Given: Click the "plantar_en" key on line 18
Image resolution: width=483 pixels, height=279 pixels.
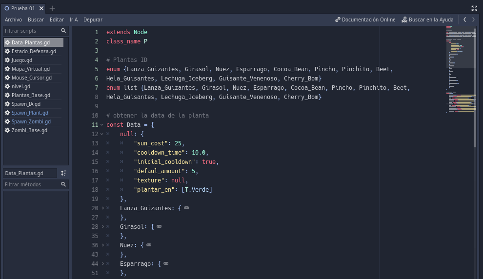Looking at the screenshot, I should click(154, 189).
